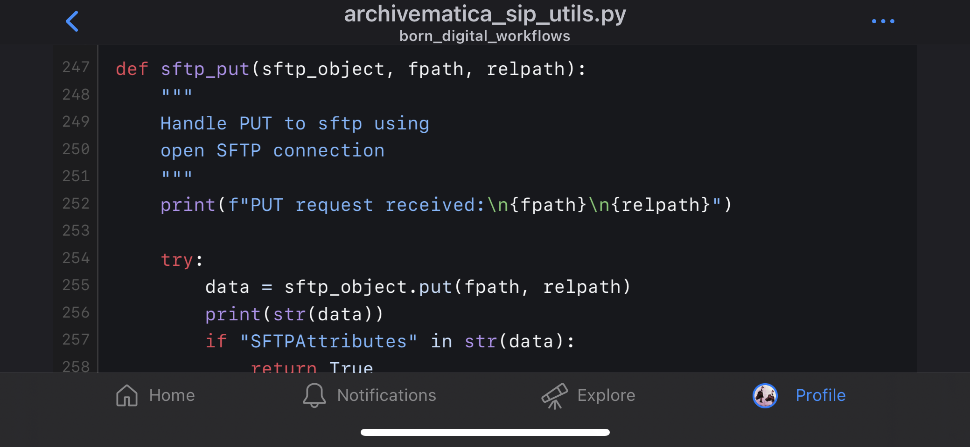970x447 pixels.
Task: Open the Notifications tab label
Action: 386,395
